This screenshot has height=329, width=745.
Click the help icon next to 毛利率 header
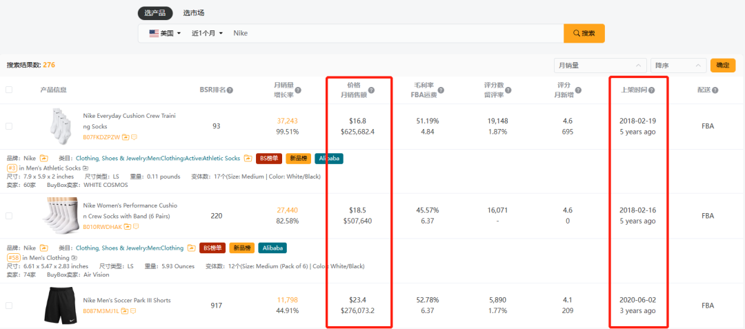coord(441,90)
